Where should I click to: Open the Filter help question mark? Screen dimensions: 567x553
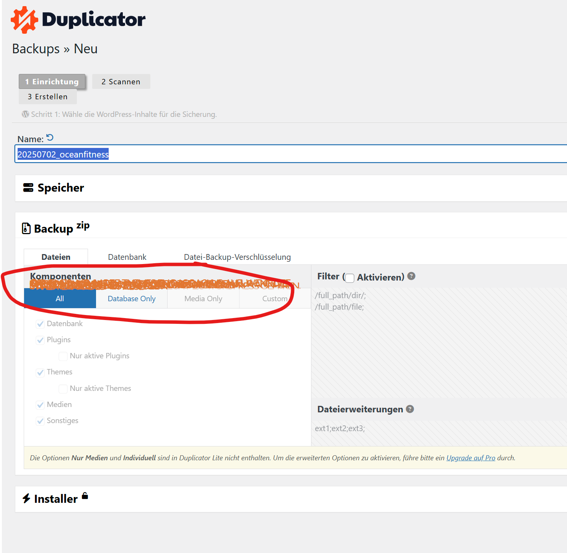(x=411, y=276)
